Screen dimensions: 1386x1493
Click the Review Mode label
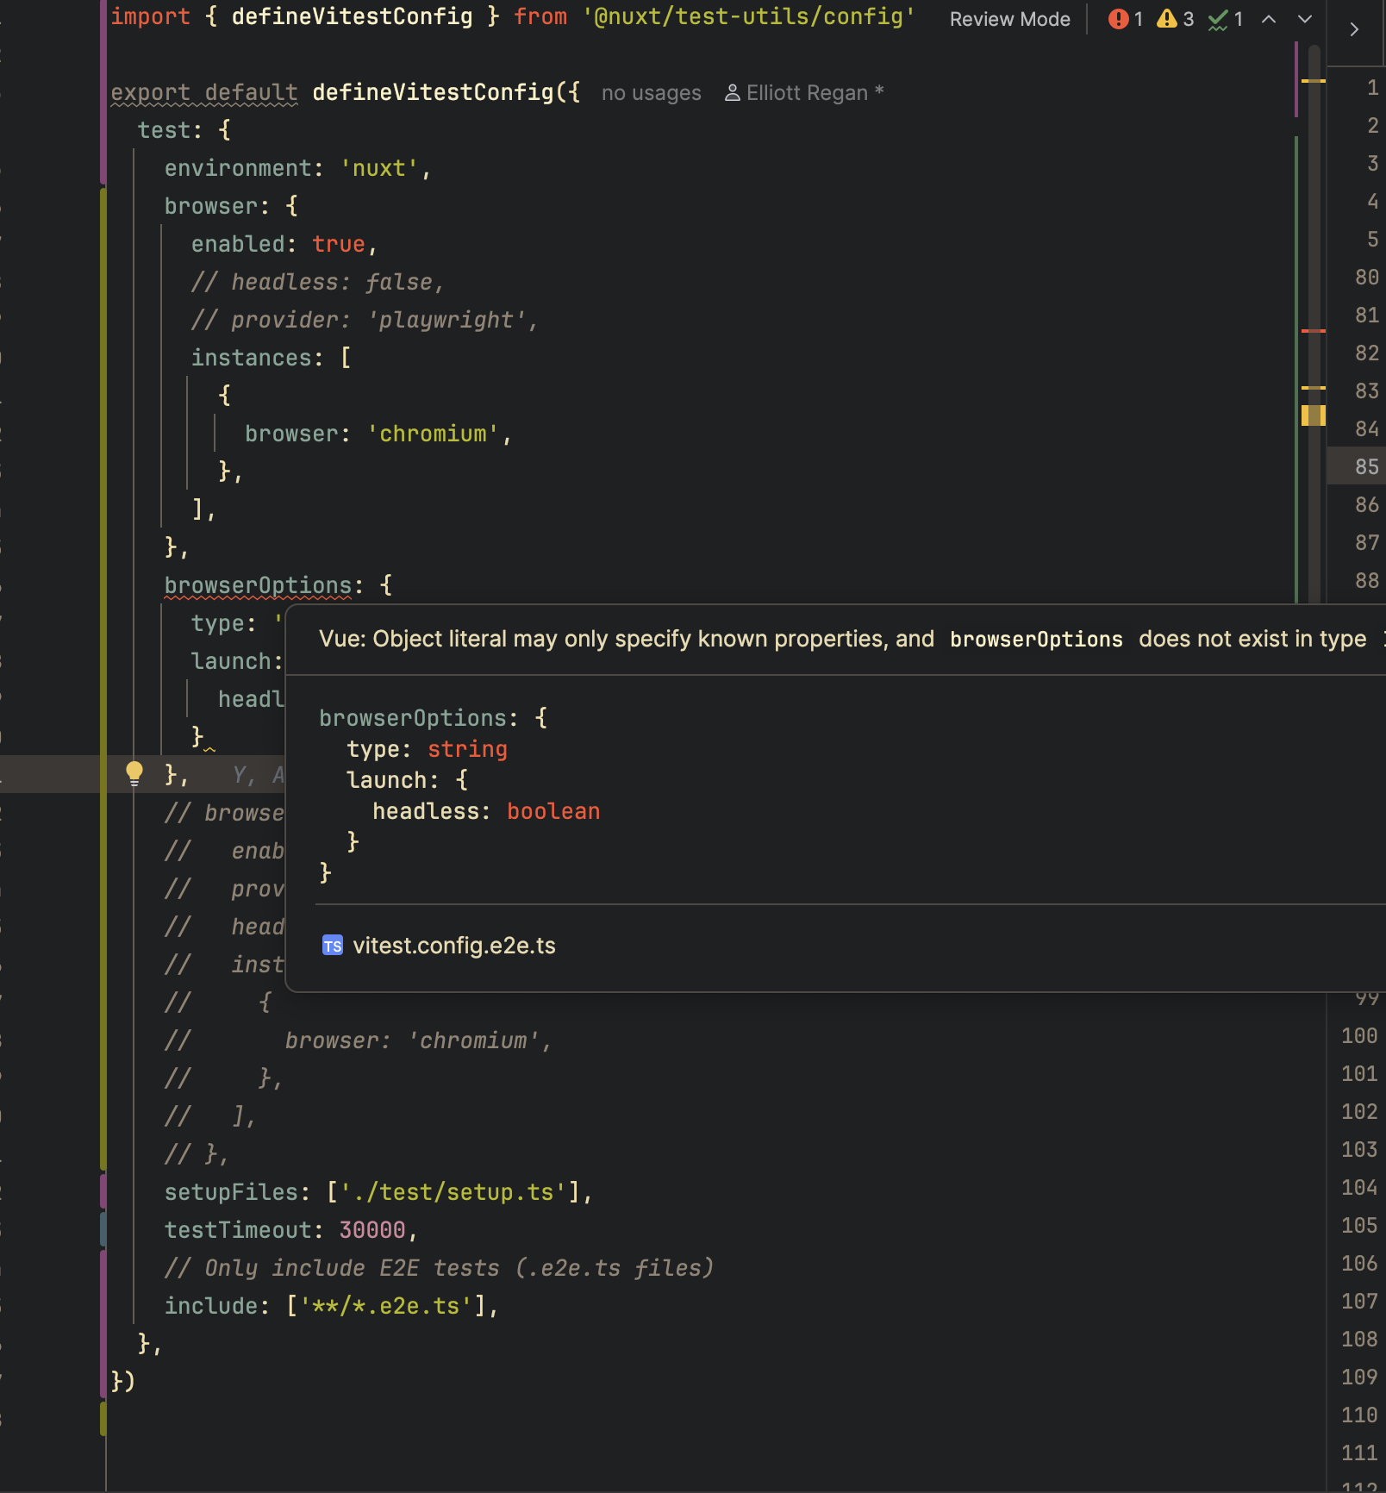(x=1009, y=19)
